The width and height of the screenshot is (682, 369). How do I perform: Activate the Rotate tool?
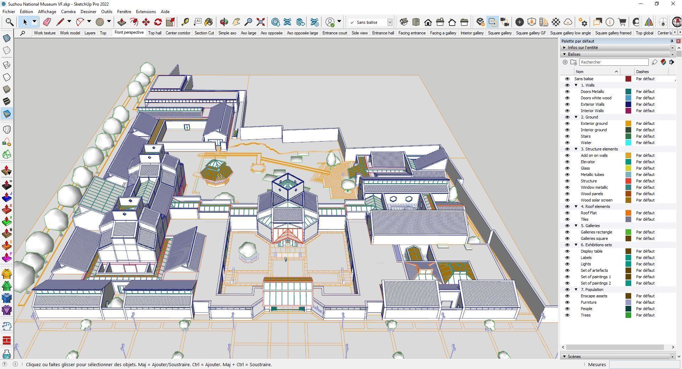tap(158, 22)
